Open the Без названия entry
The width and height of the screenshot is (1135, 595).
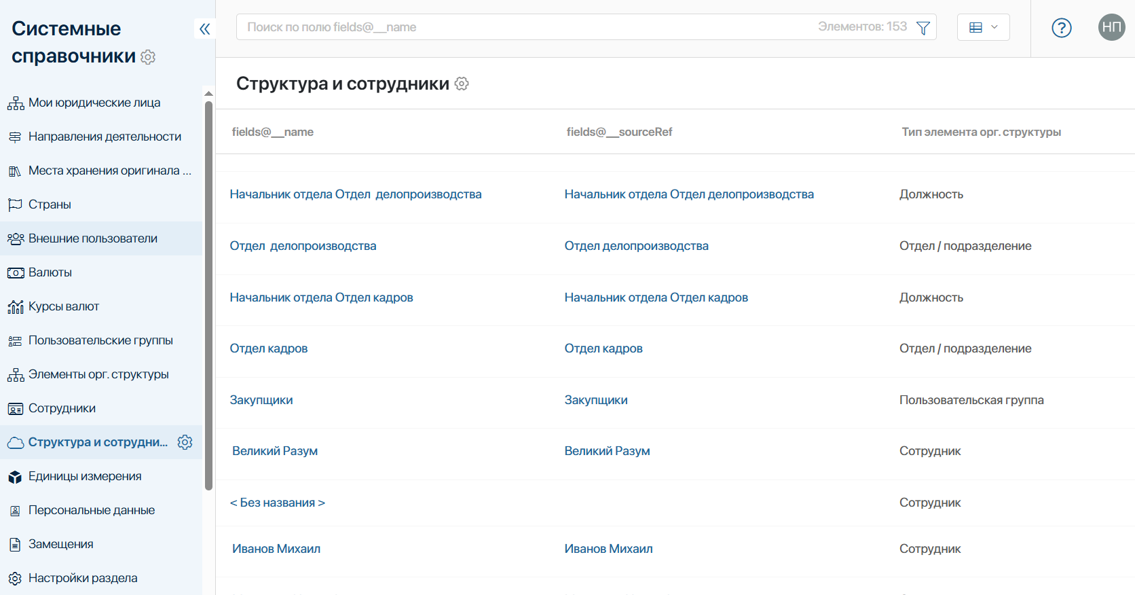click(x=277, y=503)
